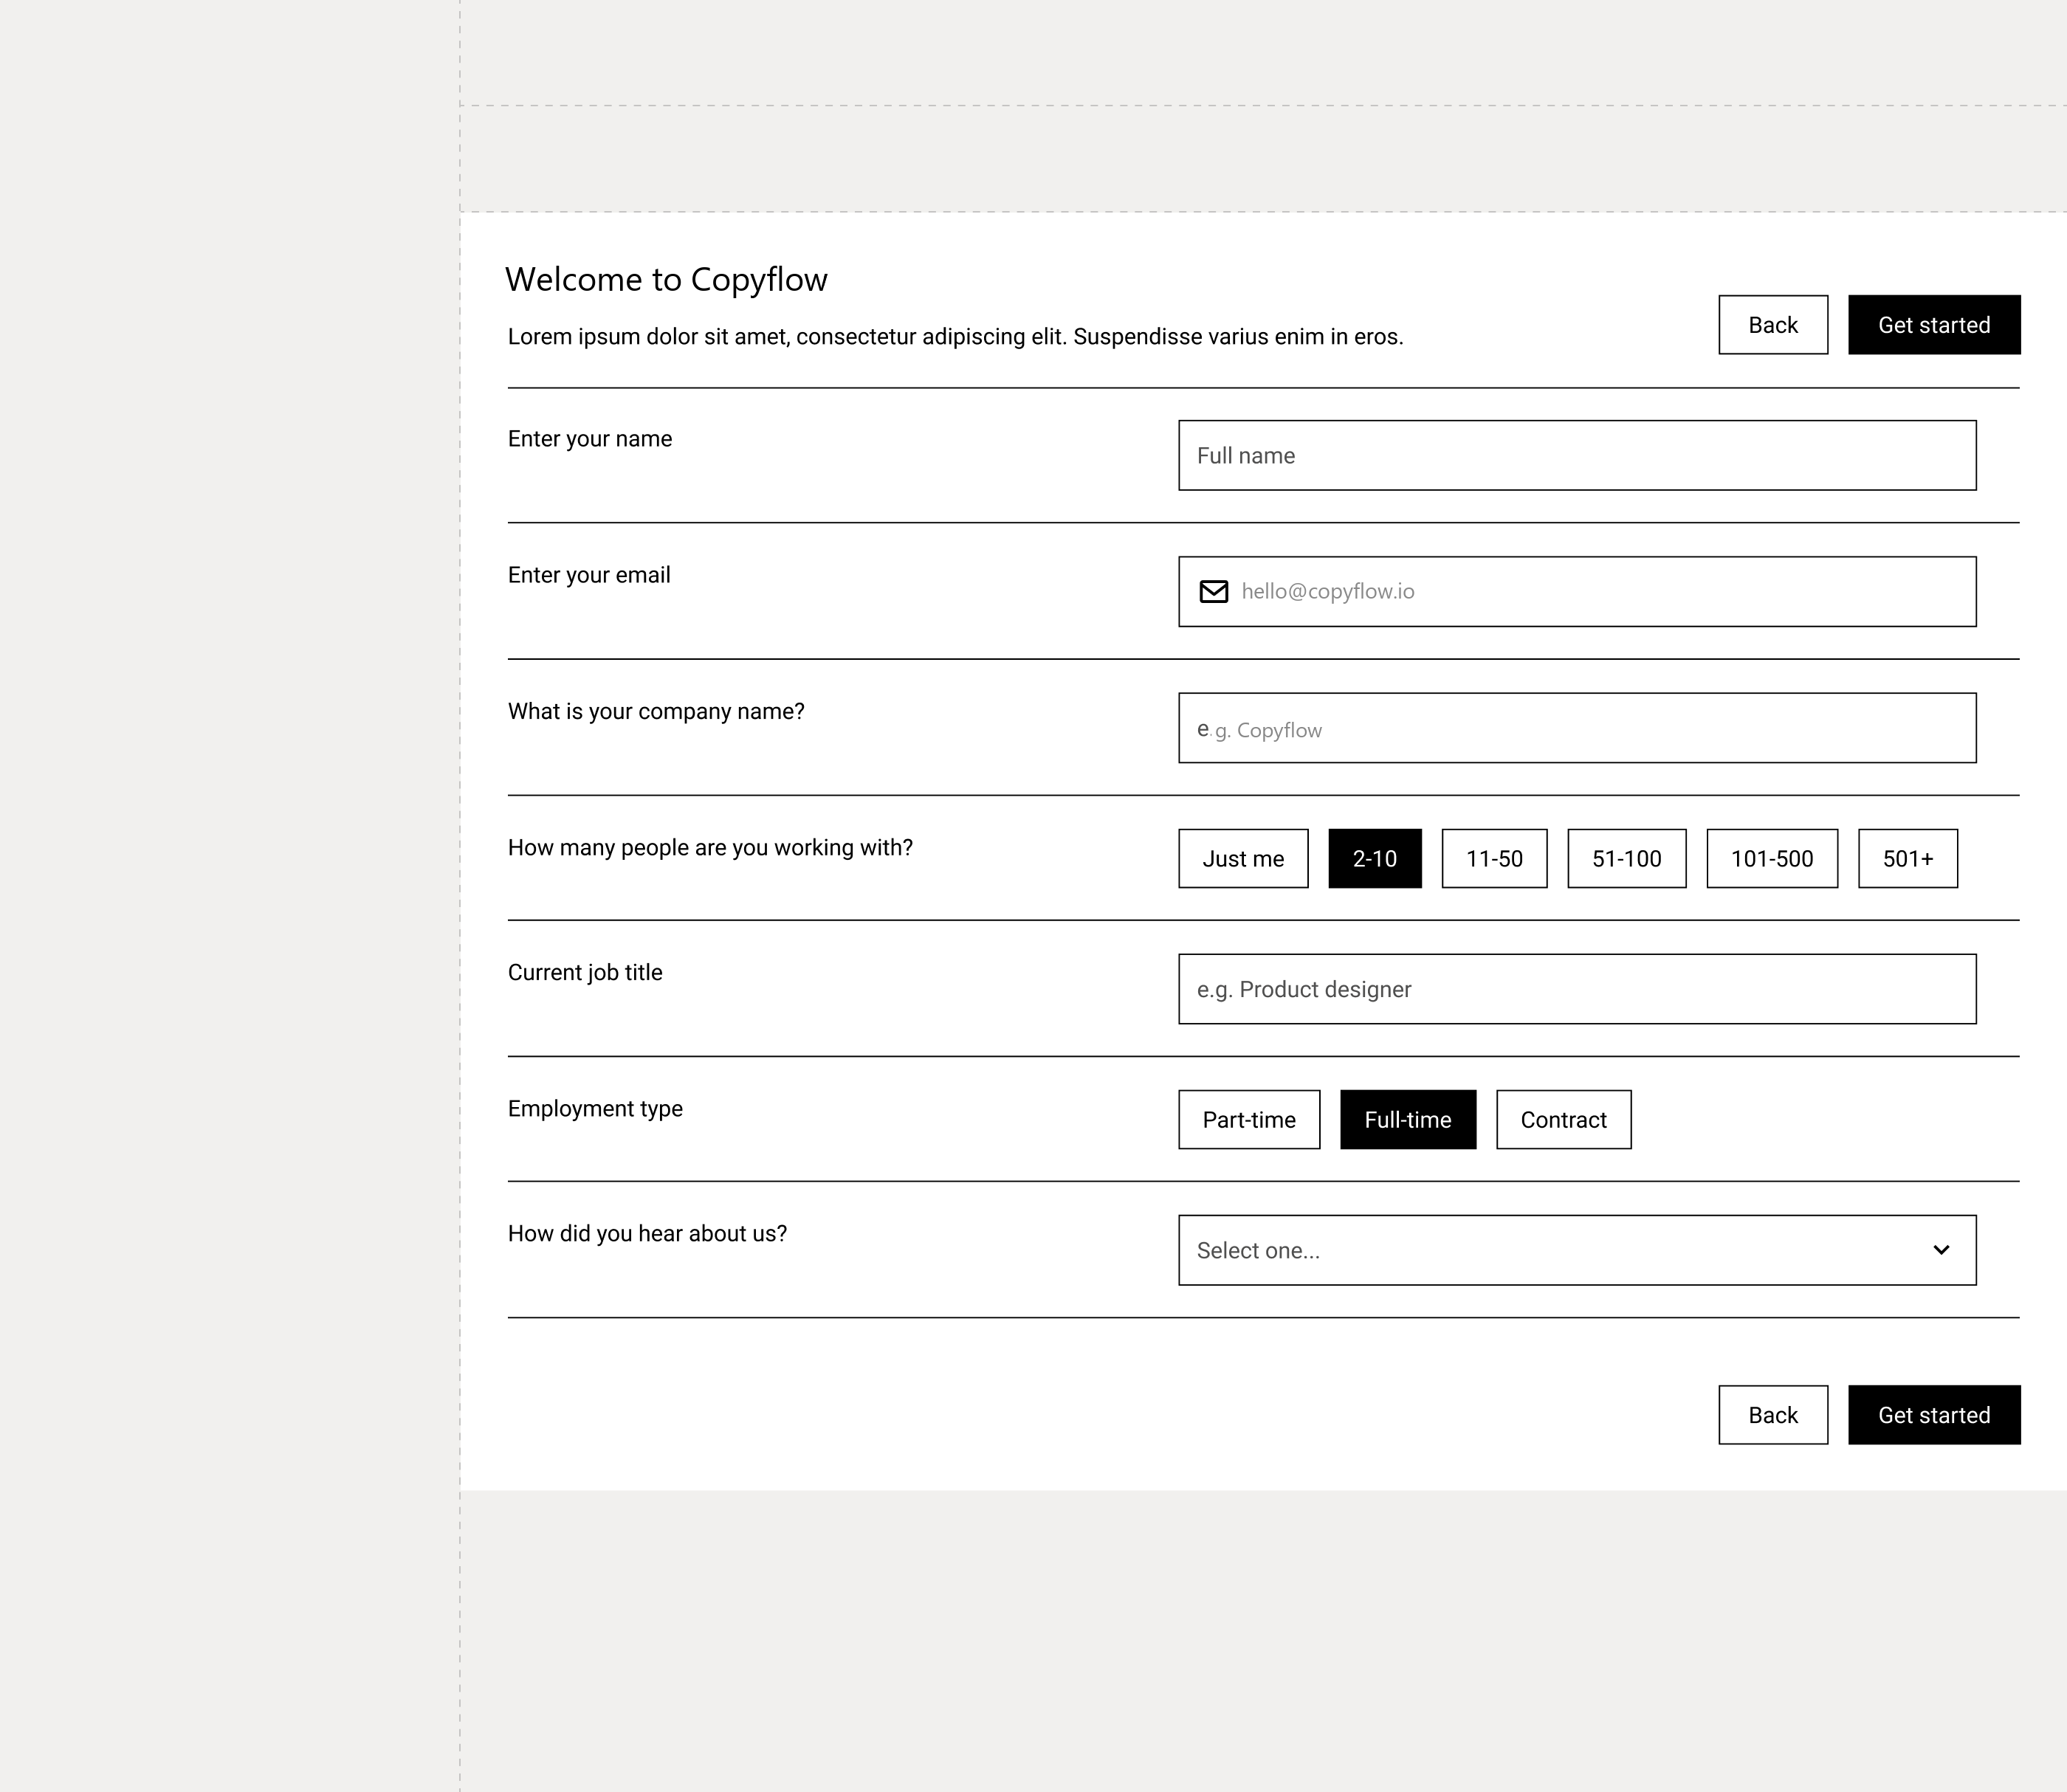Click 'How many people are you working with?' text
This screenshot has width=2067, height=1792.
[710, 848]
